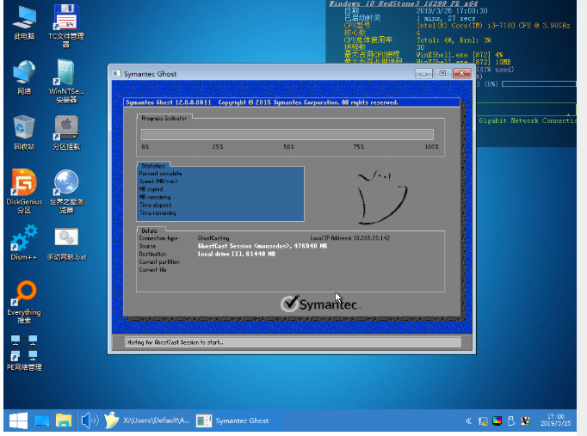Open the taskbar clock showing 17:00

click(555, 420)
